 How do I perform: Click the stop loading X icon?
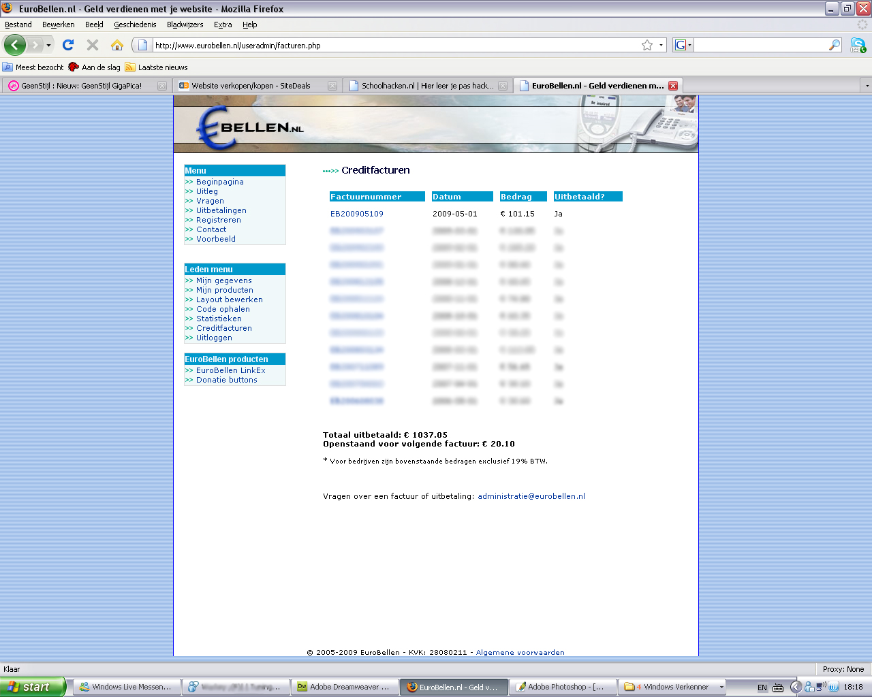(93, 45)
